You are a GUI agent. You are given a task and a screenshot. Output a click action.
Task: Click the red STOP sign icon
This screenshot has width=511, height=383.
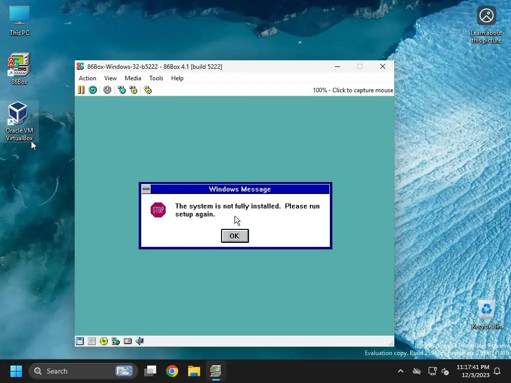click(158, 210)
